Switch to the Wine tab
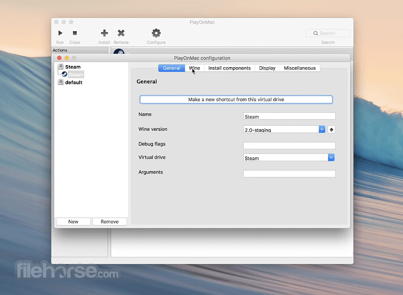Viewport: 403px width, 295px height. 194,68
